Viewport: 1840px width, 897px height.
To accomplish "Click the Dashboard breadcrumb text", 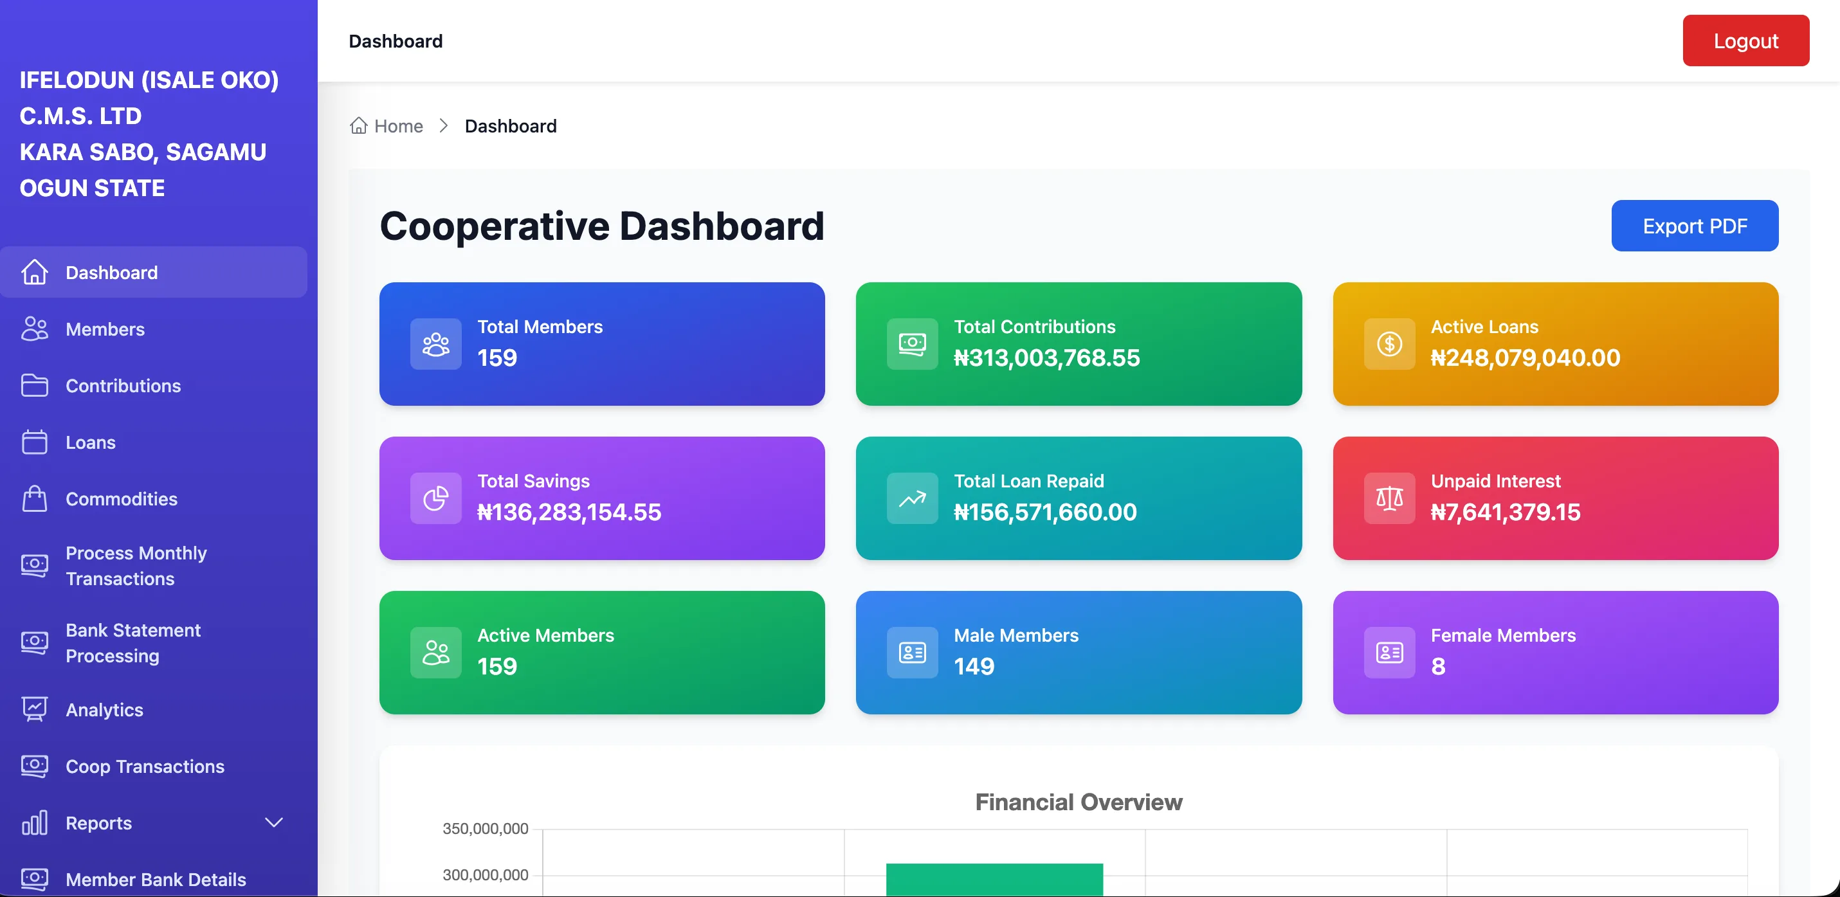I will tap(511, 125).
